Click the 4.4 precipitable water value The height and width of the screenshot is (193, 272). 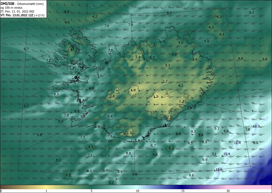[67, 22]
